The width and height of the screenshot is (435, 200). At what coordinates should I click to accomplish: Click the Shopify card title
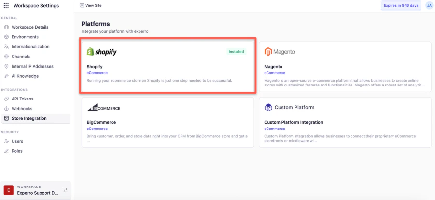point(95,67)
